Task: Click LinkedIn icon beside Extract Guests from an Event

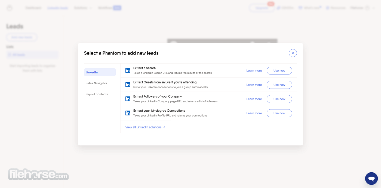Action: 128,85
